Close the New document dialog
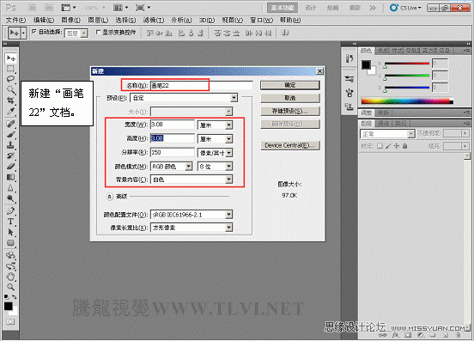 coord(319,71)
